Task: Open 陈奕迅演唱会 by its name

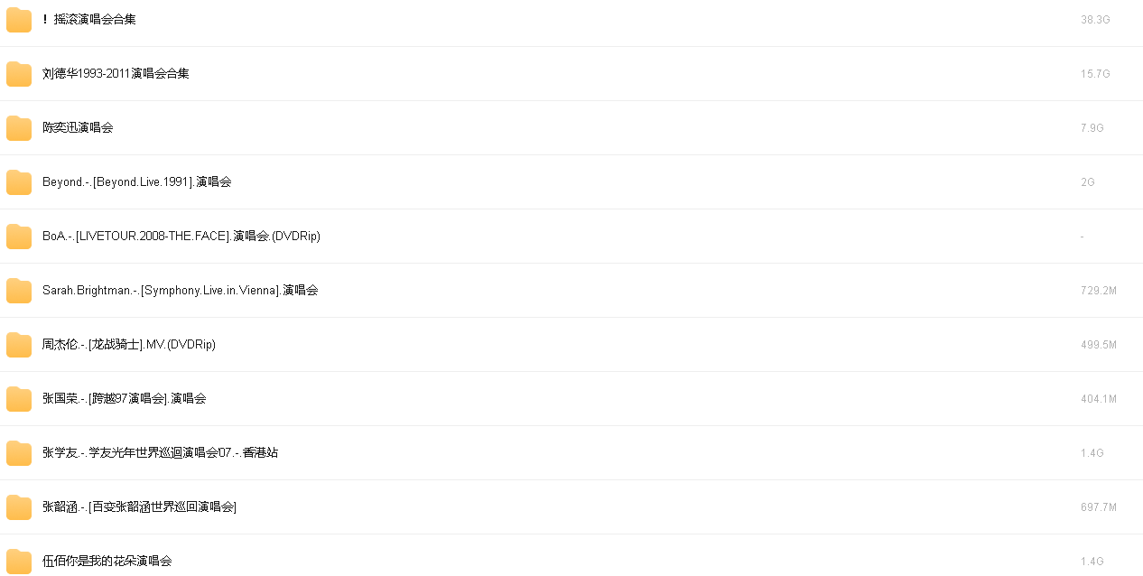Action: coord(78,127)
